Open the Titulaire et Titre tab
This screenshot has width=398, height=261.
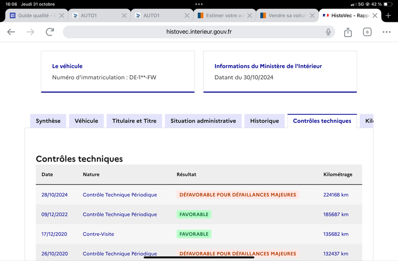coord(134,121)
